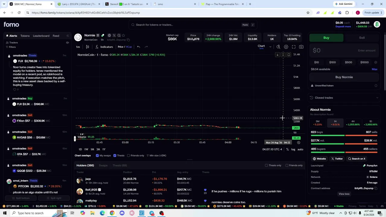Open the Tokens tab
Viewport: 386px width, 217px height.
pos(25,36)
